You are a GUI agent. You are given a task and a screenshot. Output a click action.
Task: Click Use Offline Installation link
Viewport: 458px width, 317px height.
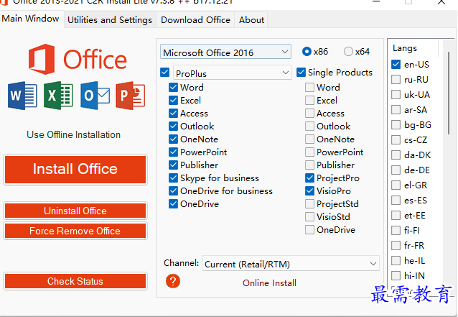tap(74, 134)
